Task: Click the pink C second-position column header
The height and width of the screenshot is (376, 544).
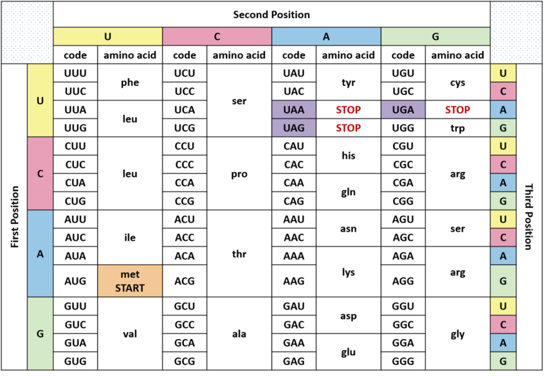Action: (x=217, y=37)
